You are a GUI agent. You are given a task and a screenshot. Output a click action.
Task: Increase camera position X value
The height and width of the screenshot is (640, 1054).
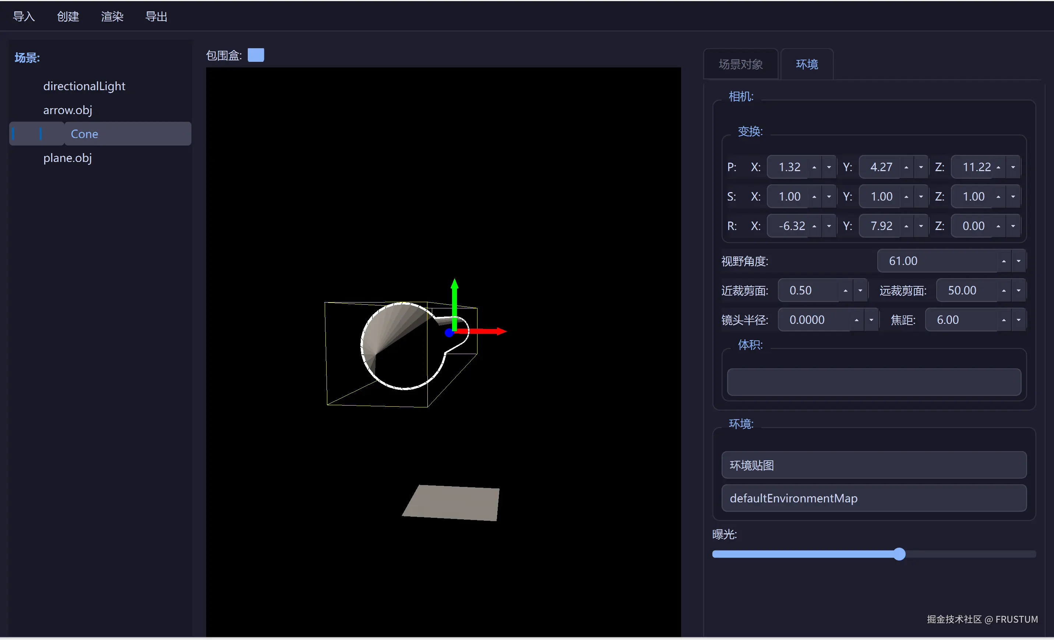coord(814,167)
